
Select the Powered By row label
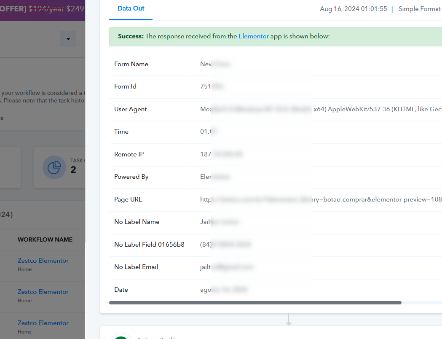pyautogui.click(x=131, y=177)
